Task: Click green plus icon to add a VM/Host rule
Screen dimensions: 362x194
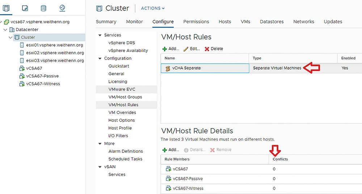Action: 165,49
